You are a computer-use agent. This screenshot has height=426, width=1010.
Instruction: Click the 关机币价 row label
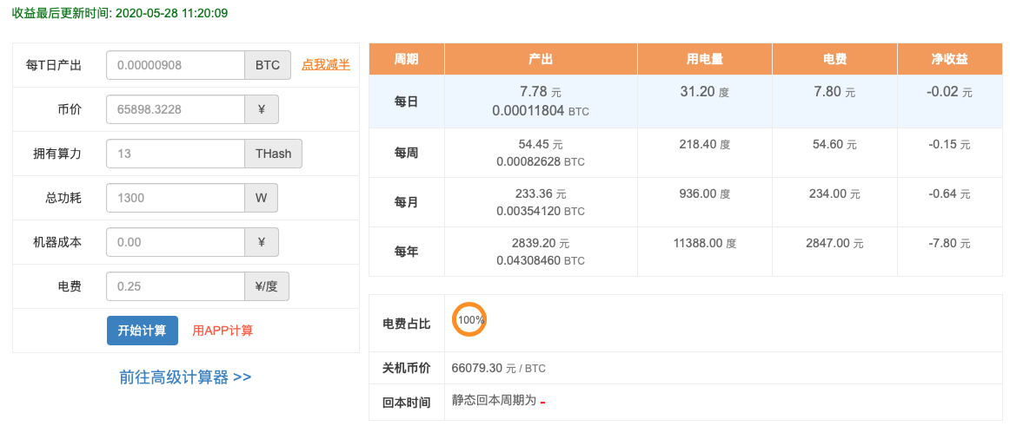[407, 369]
